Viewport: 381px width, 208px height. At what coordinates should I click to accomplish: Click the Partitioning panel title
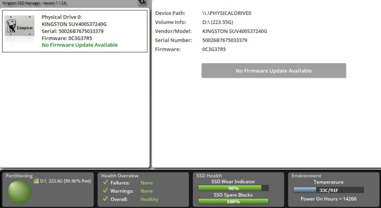pyautogui.click(x=19, y=176)
